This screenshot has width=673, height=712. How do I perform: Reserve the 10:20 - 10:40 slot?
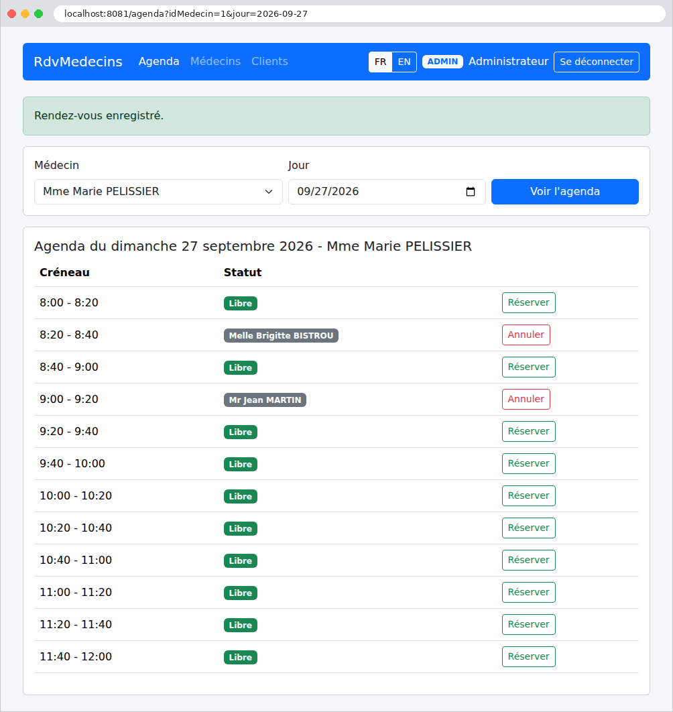tap(529, 528)
